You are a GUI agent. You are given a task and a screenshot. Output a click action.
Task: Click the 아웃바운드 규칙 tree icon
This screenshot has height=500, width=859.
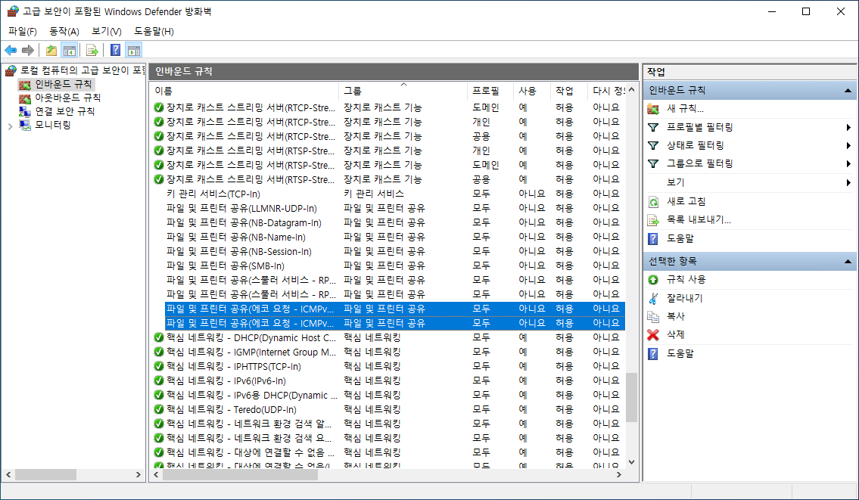click(x=25, y=98)
